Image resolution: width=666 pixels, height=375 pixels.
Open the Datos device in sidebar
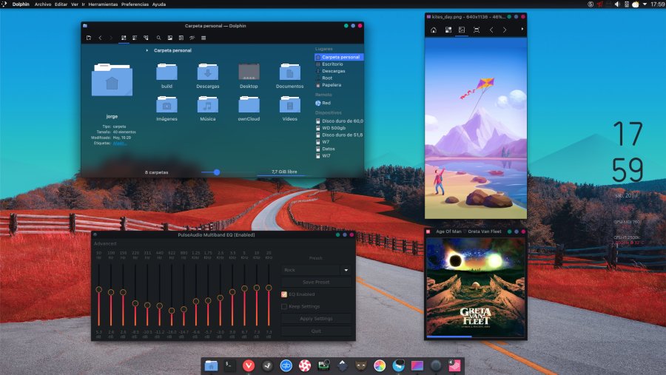(x=339, y=149)
